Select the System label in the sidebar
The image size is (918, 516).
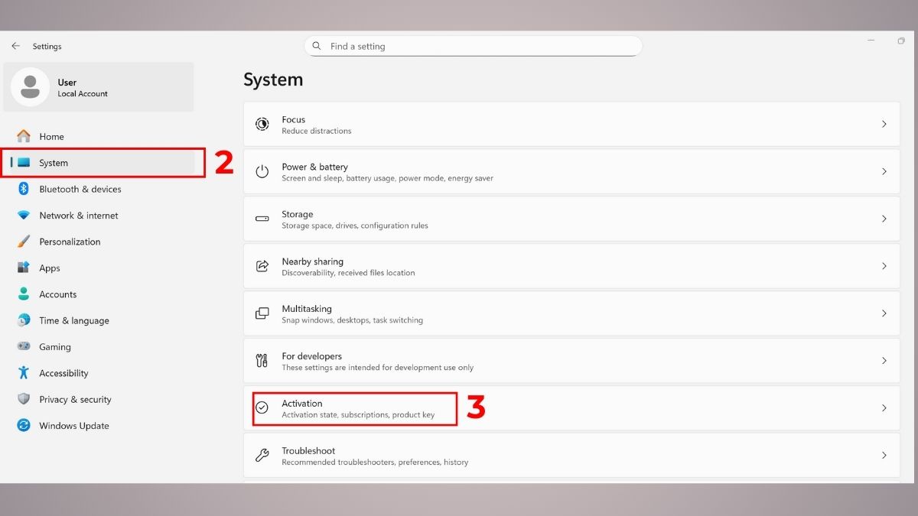[54, 163]
